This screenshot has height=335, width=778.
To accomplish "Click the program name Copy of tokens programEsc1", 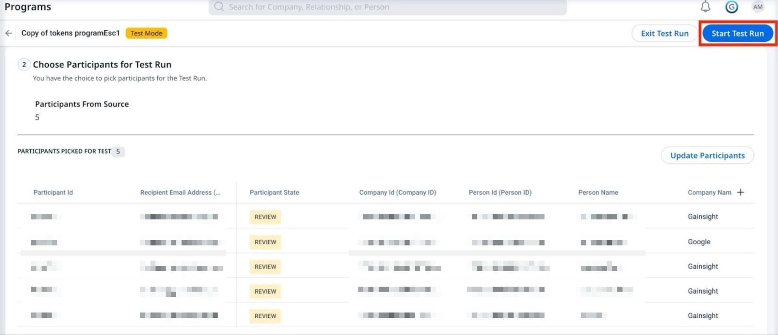I will (70, 33).
